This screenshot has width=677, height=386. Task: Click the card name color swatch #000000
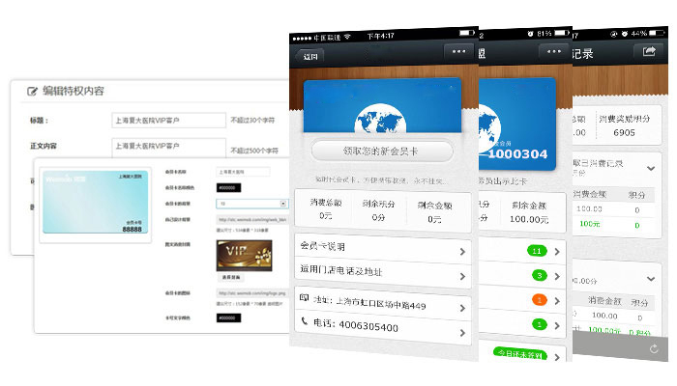228,188
